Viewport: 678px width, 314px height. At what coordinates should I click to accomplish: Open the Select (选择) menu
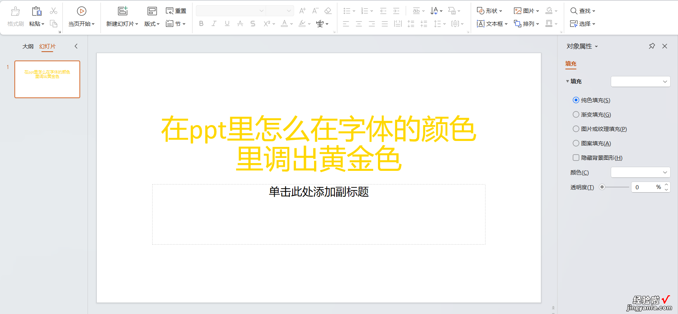[x=583, y=24]
